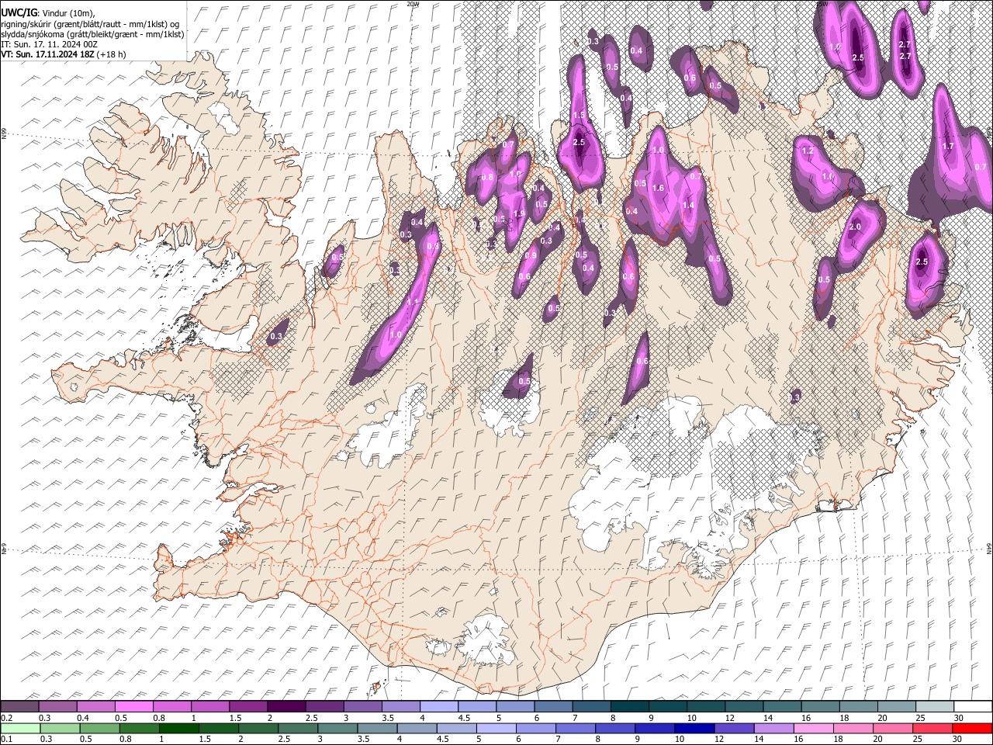Pick the bottom scale dark green swatch between 1 and 1.5
Image resolution: width=993 pixels, height=745 pixels.
pos(179,728)
